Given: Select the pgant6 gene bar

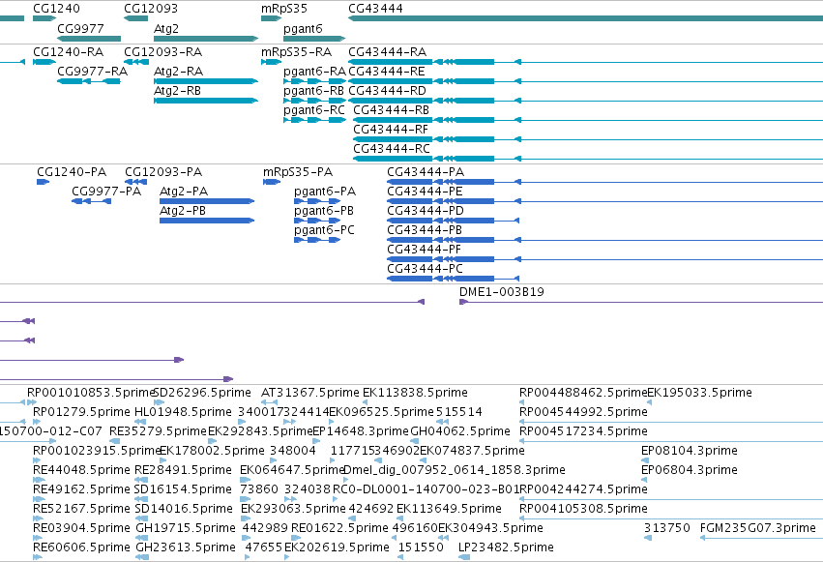Looking at the screenshot, I should 314,39.
